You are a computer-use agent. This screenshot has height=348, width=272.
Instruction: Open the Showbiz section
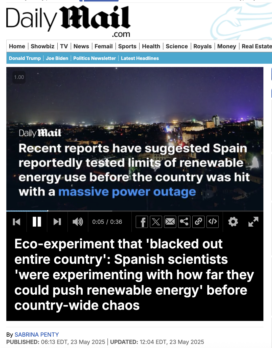(x=42, y=46)
